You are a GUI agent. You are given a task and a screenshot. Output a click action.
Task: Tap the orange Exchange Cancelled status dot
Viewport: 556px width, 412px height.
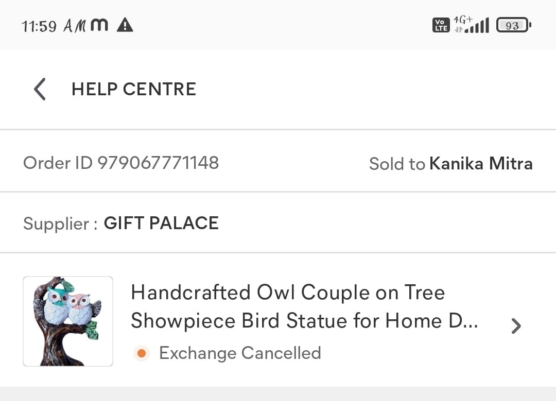click(141, 353)
